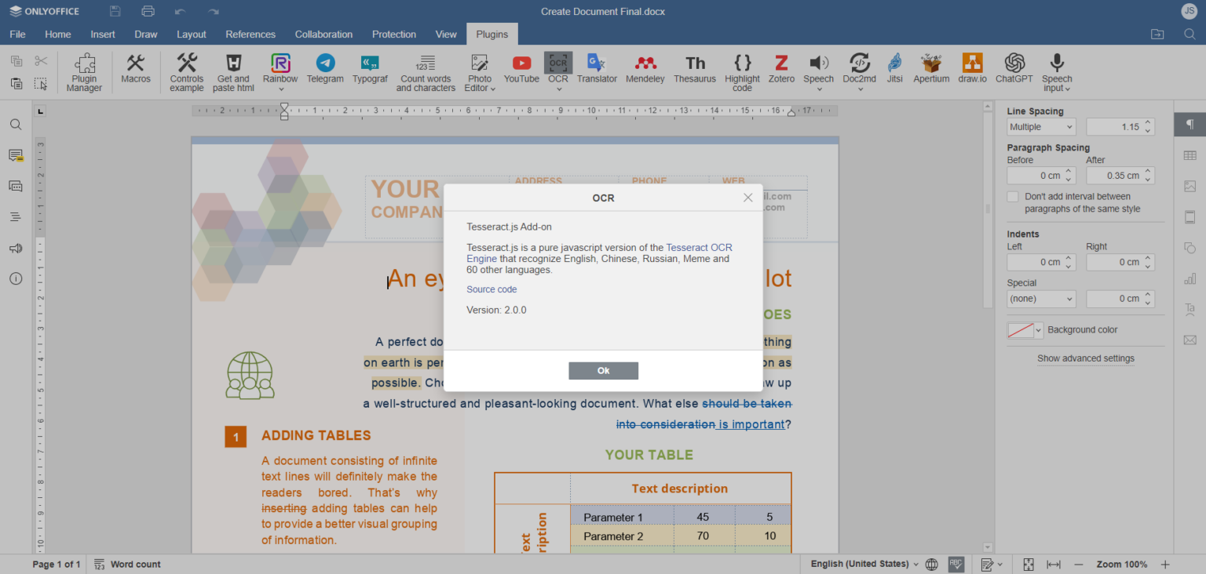Toggle Fit to width view mode
Screen dimensions: 1206x574
pos(1053,564)
